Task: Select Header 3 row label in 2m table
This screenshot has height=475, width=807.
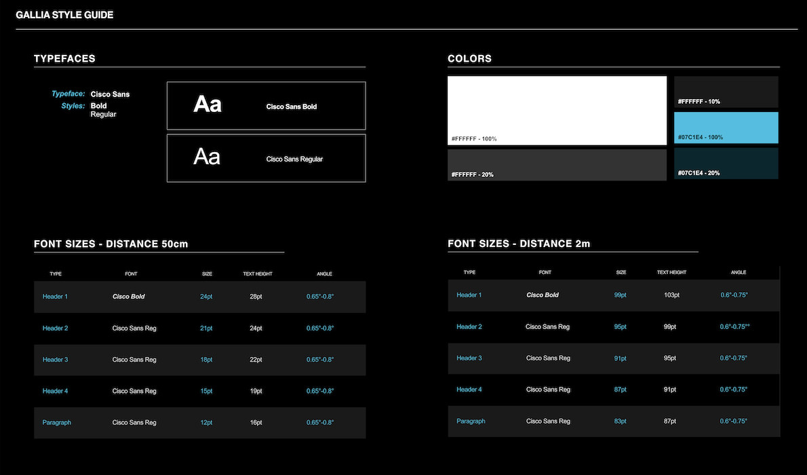Action: coord(469,358)
